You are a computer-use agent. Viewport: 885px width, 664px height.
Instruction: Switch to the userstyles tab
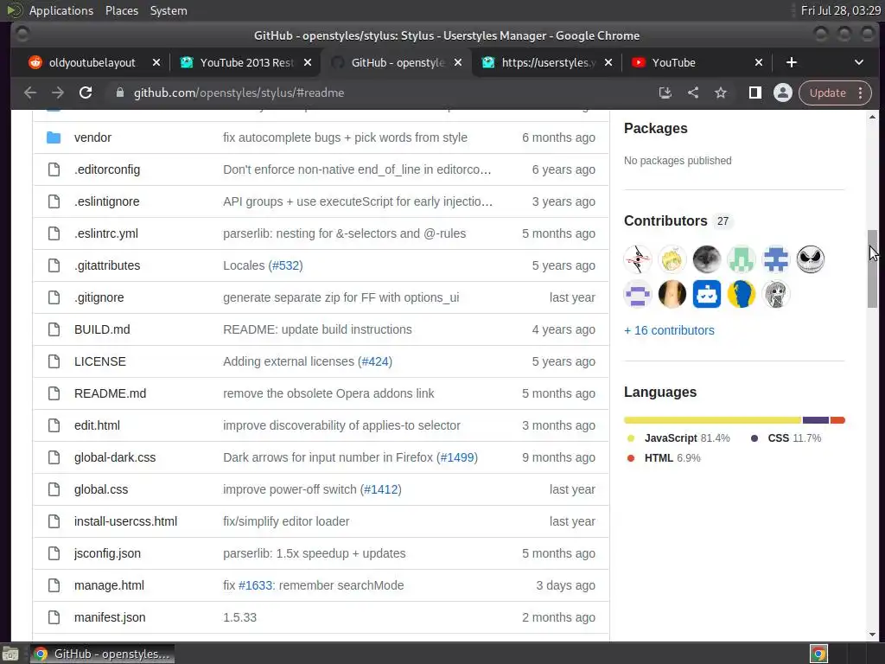coord(549,62)
